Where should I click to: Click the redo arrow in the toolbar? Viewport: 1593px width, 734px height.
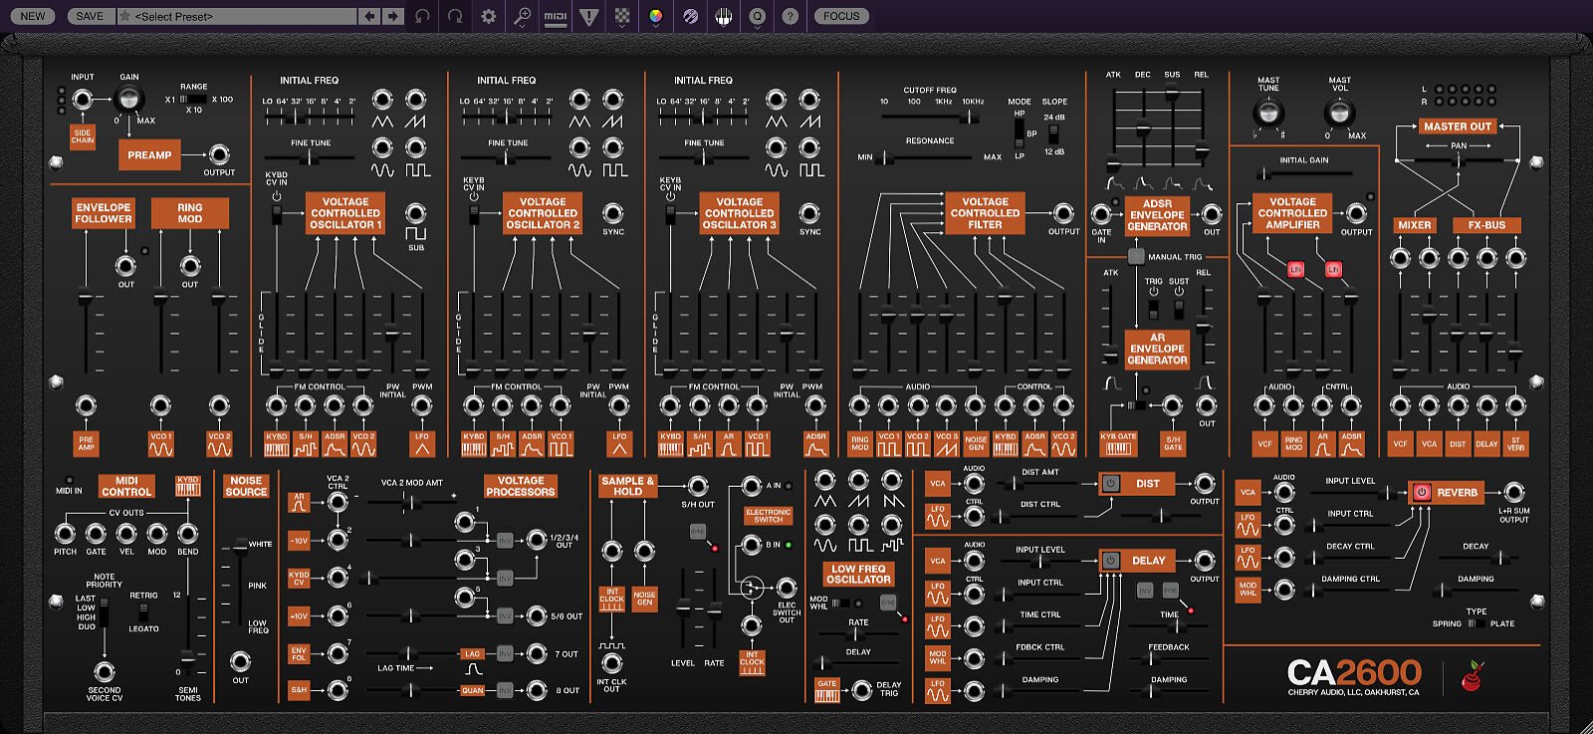(455, 16)
